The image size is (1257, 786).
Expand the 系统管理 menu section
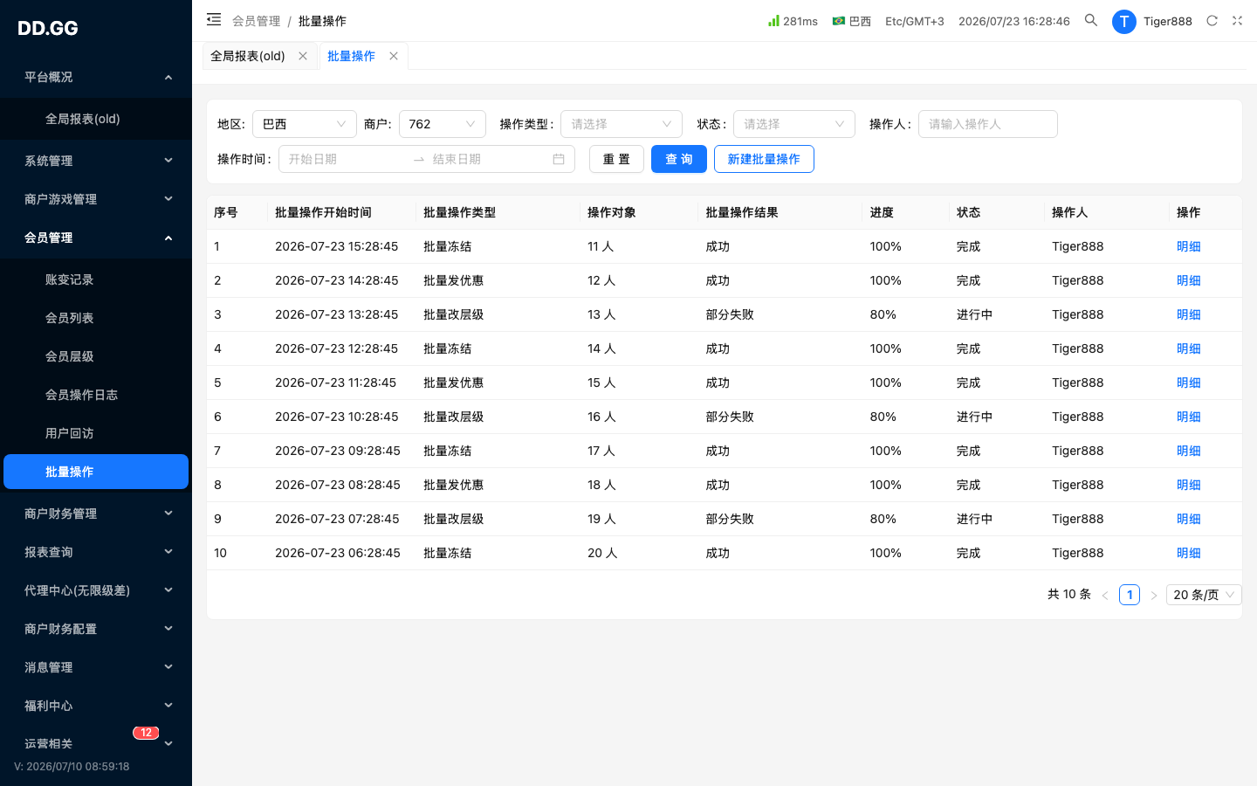96,161
